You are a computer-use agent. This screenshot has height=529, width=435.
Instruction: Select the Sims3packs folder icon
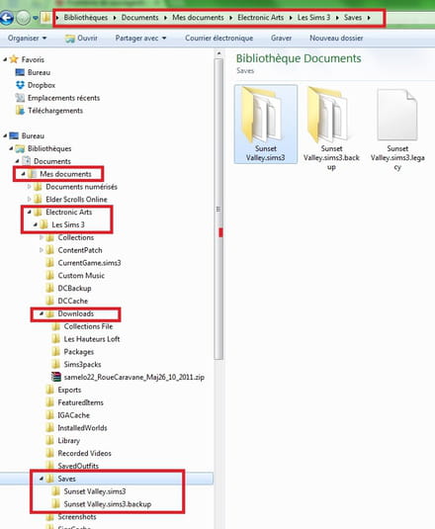[x=56, y=364]
